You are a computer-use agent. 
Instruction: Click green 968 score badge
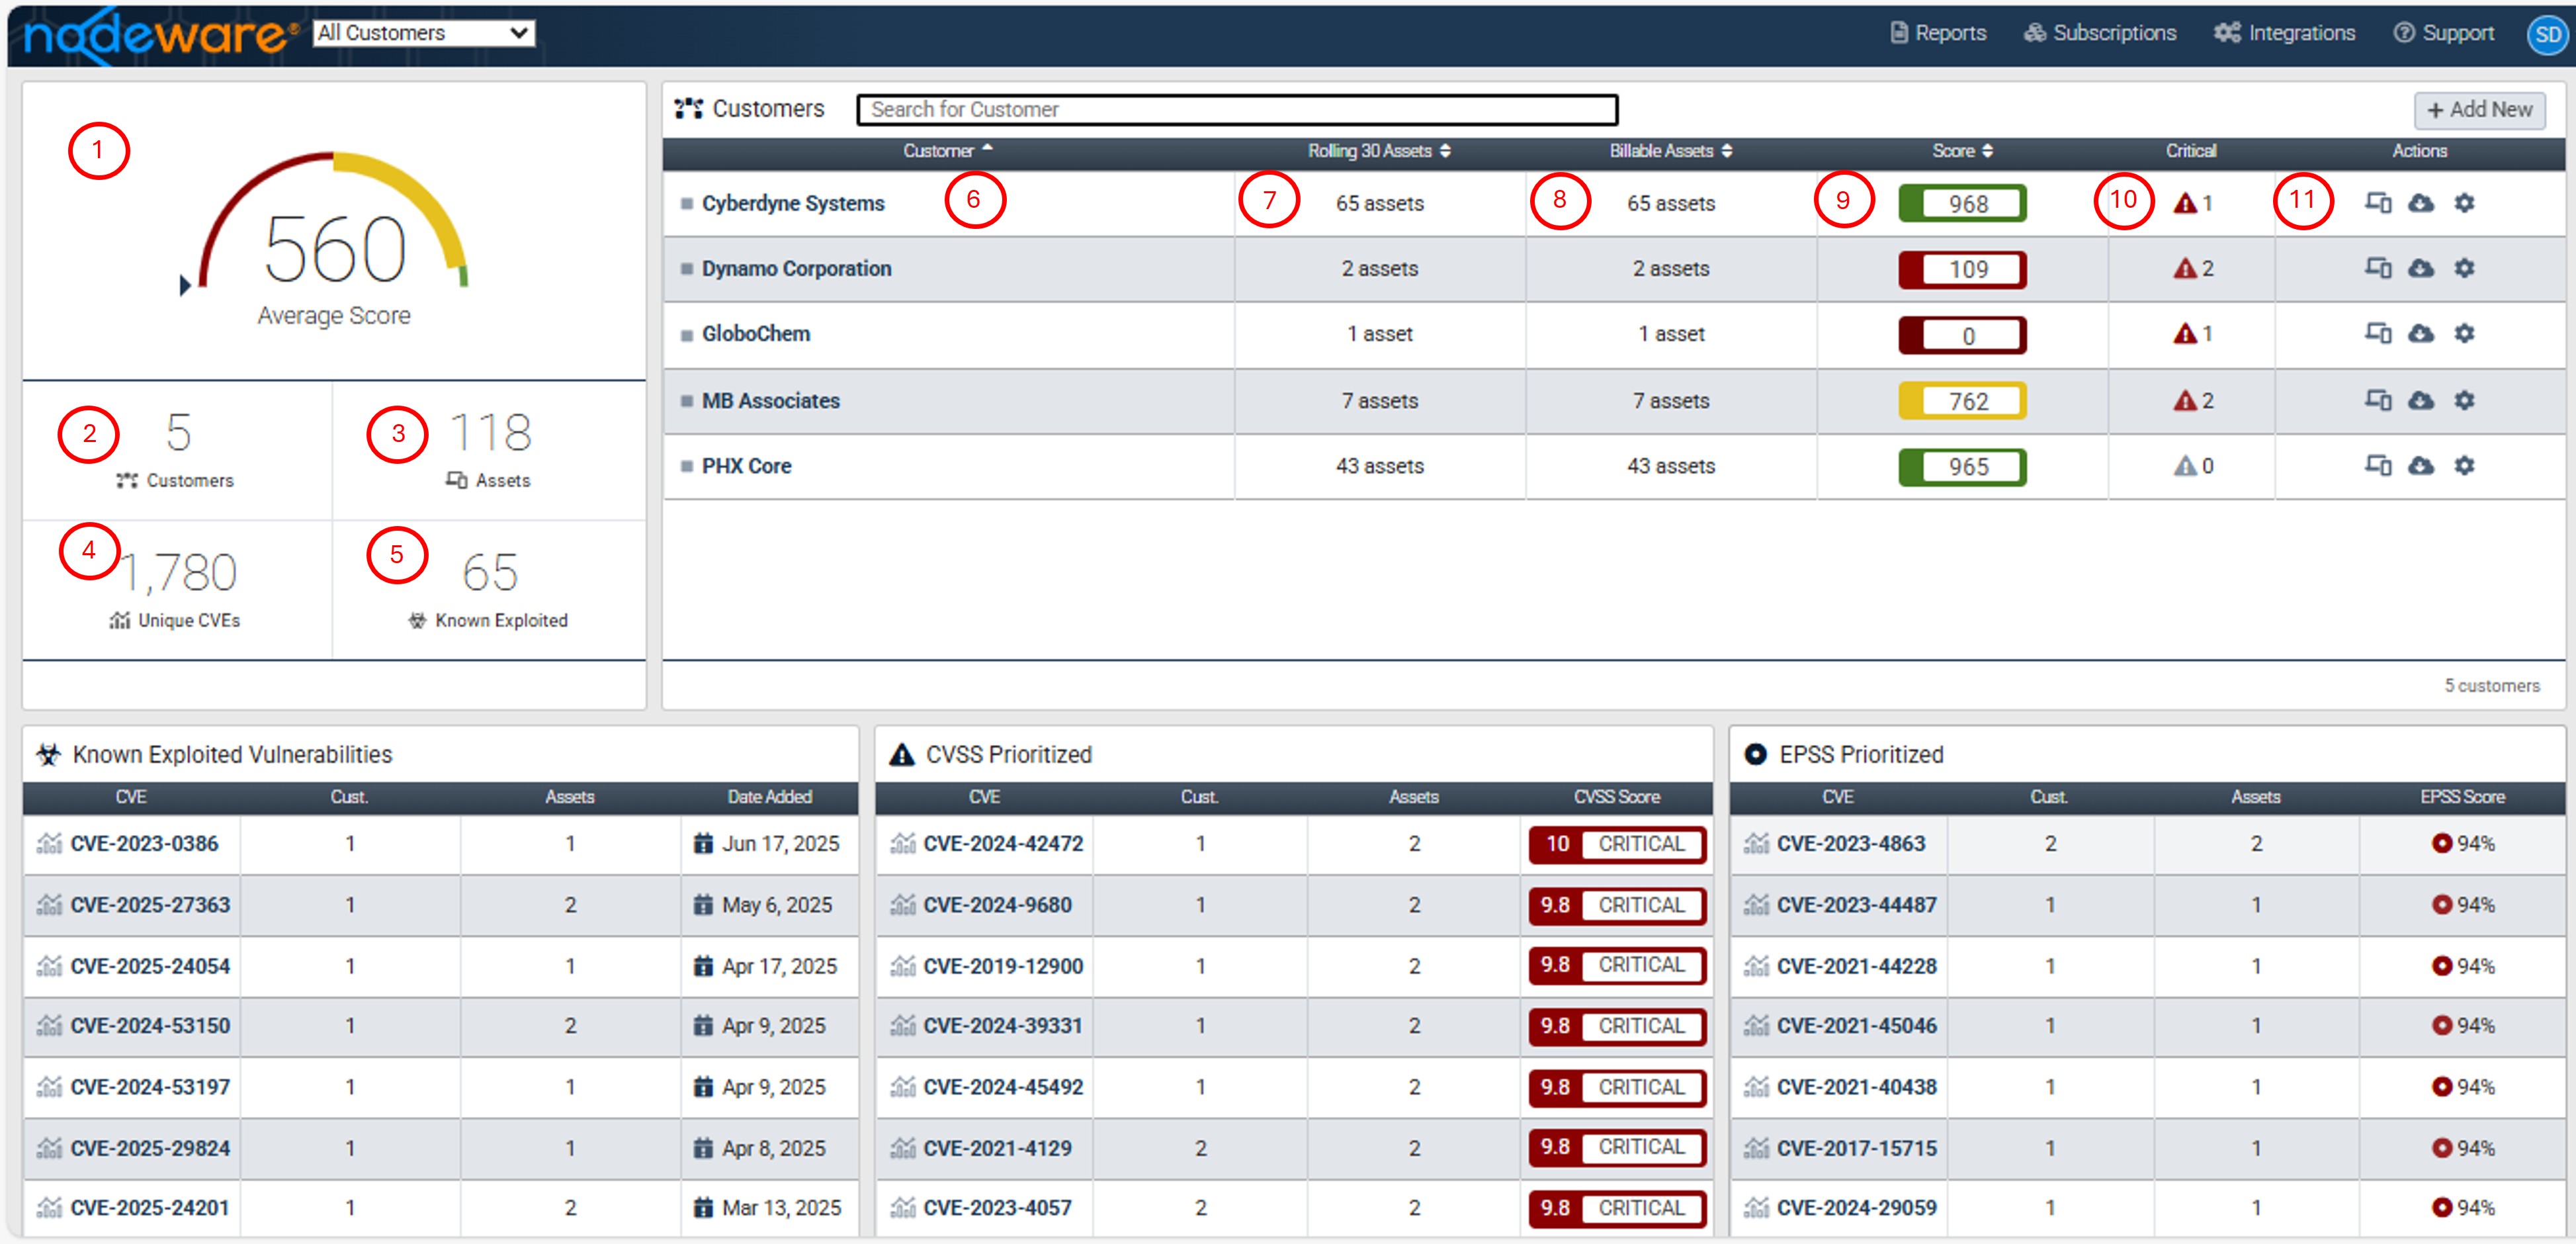[x=1962, y=203]
